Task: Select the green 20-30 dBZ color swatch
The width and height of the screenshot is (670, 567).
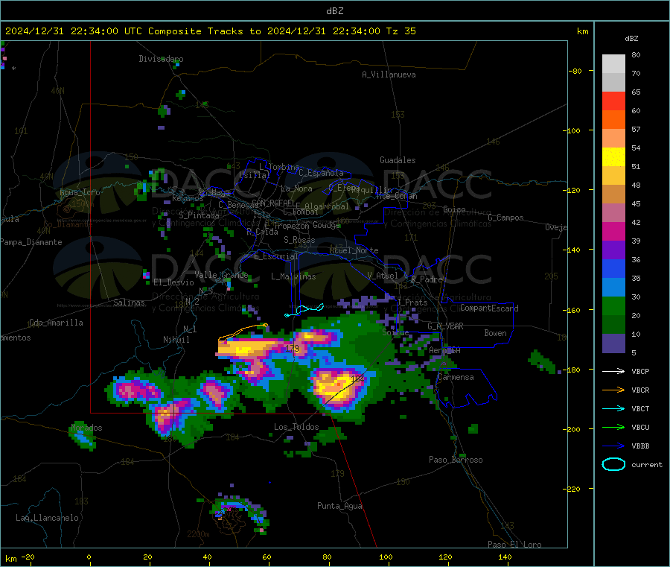Action: tap(613, 305)
